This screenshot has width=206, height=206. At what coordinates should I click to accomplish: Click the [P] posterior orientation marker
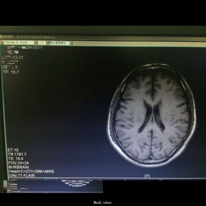(147, 176)
